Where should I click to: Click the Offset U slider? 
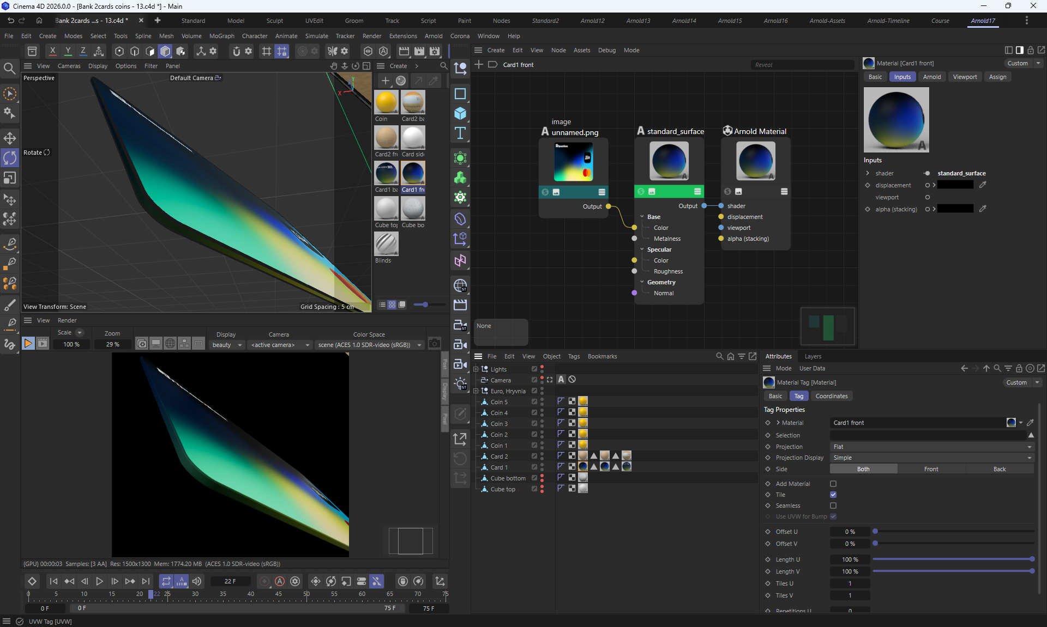coord(953,532)
